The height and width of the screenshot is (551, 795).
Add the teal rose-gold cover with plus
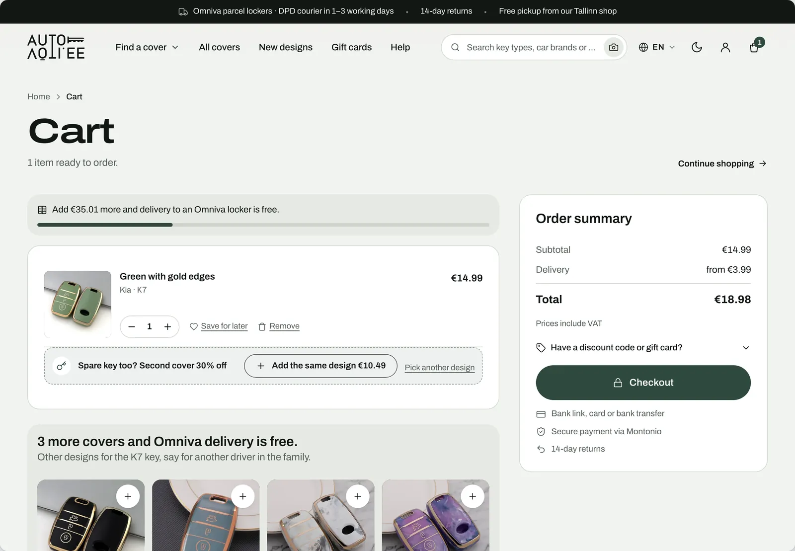tap(243, 496)
